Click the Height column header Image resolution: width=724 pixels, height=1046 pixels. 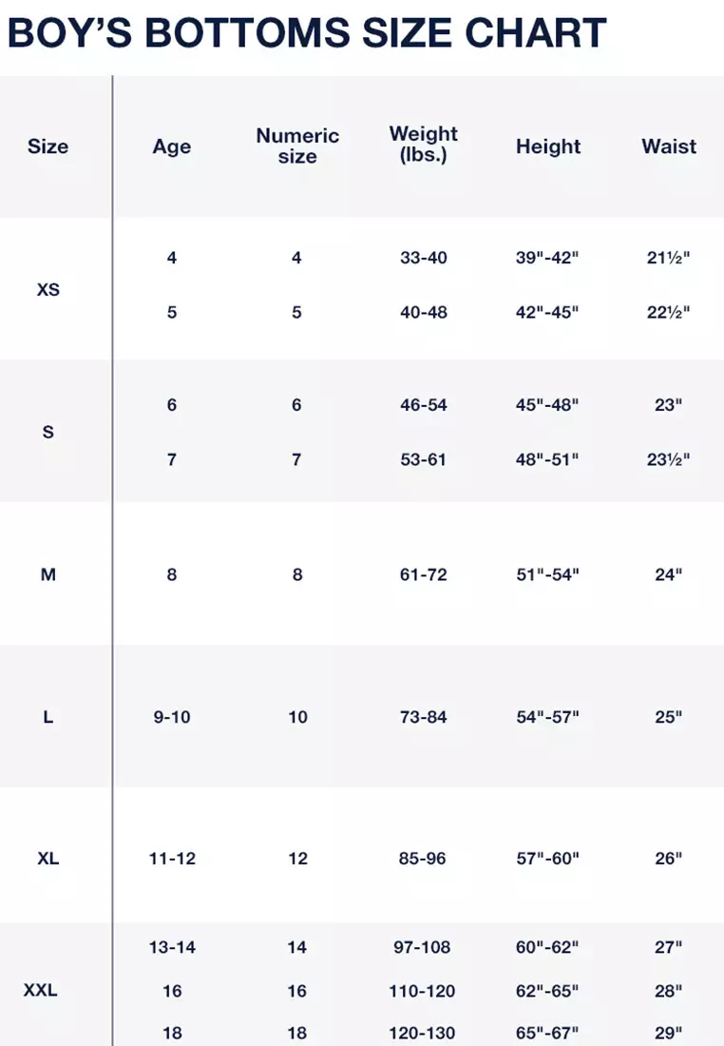[548, 146]
